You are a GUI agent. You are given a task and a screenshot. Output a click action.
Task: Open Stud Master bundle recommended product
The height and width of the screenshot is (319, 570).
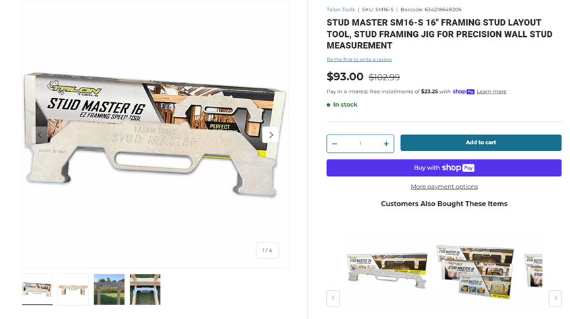[475, 271]
